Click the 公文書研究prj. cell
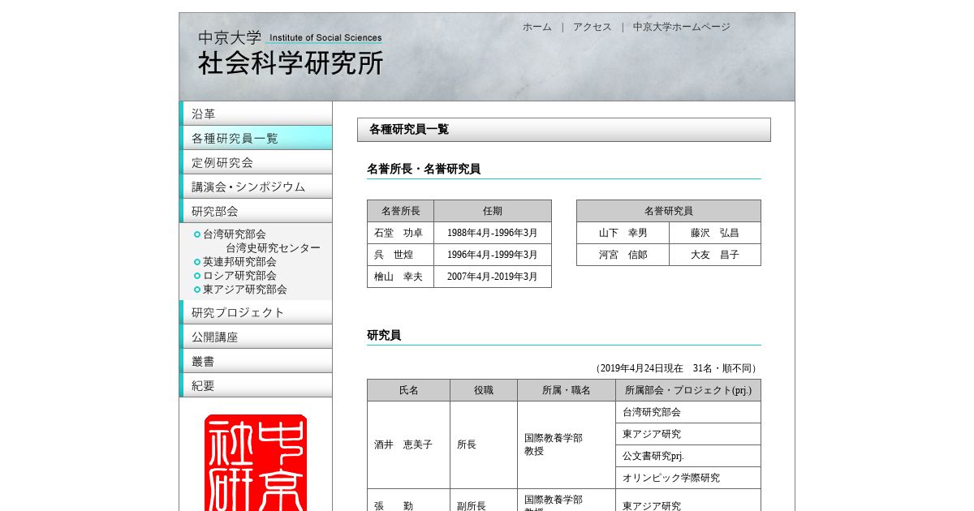Screen dimensions: 974x511 coord(688,456)
